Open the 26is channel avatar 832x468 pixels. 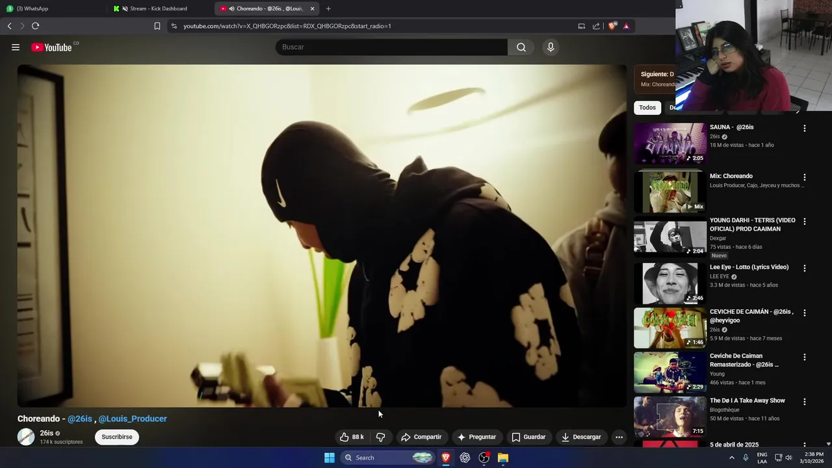[26, 437]
